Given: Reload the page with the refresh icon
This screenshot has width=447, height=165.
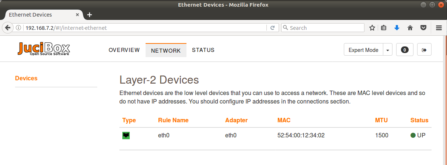Looking at the screenshot, I should [x=272, y=28].
